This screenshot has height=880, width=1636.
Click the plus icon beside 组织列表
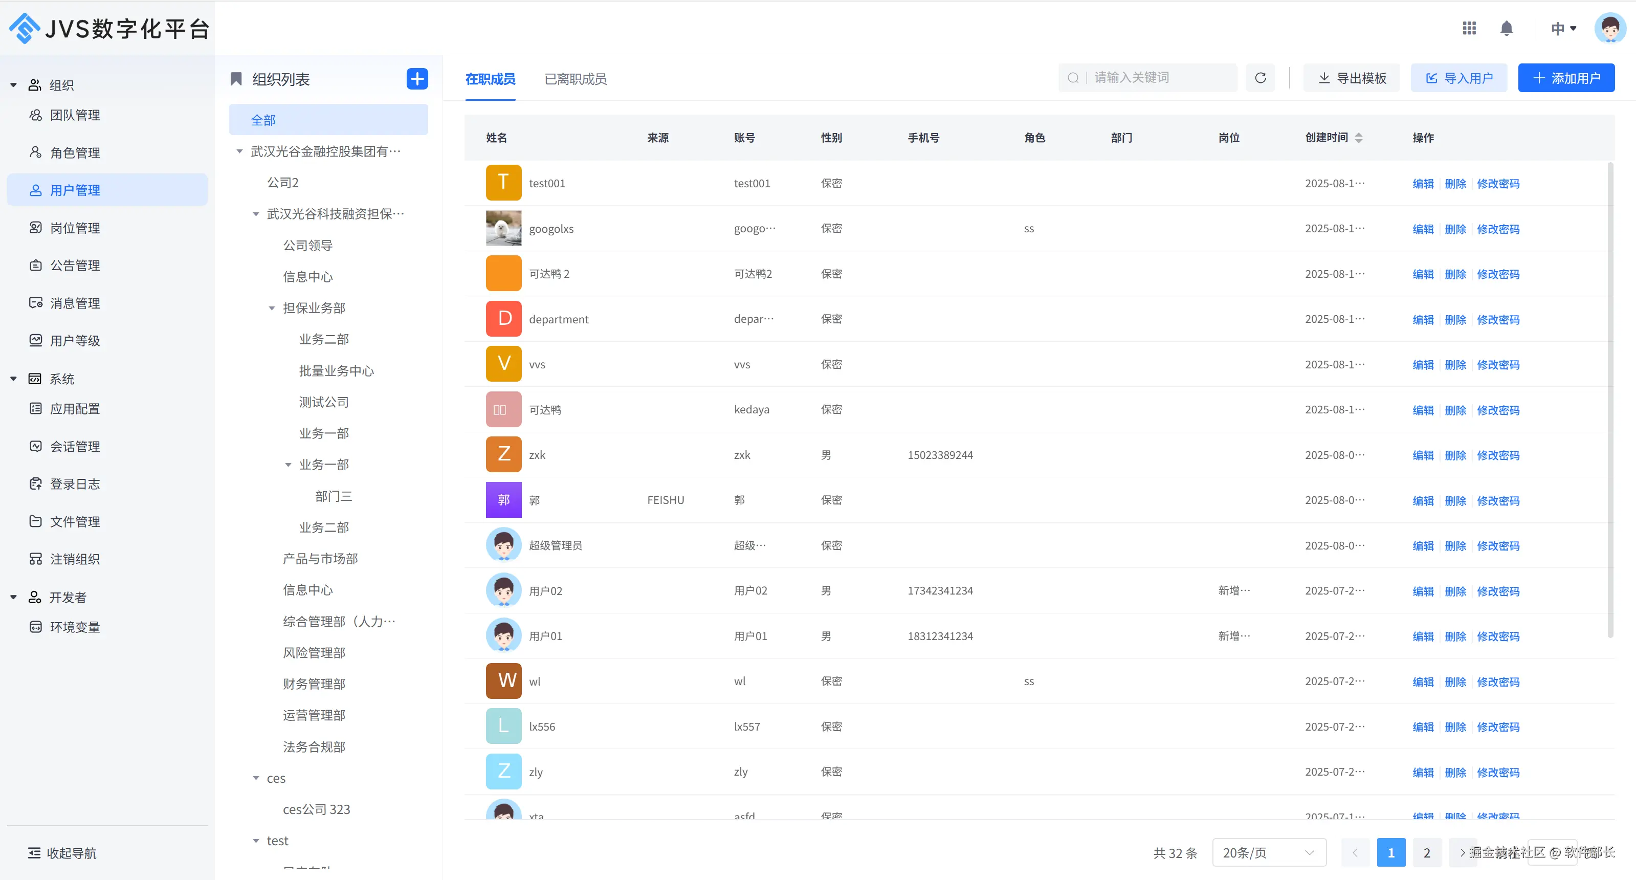(416, 79)
